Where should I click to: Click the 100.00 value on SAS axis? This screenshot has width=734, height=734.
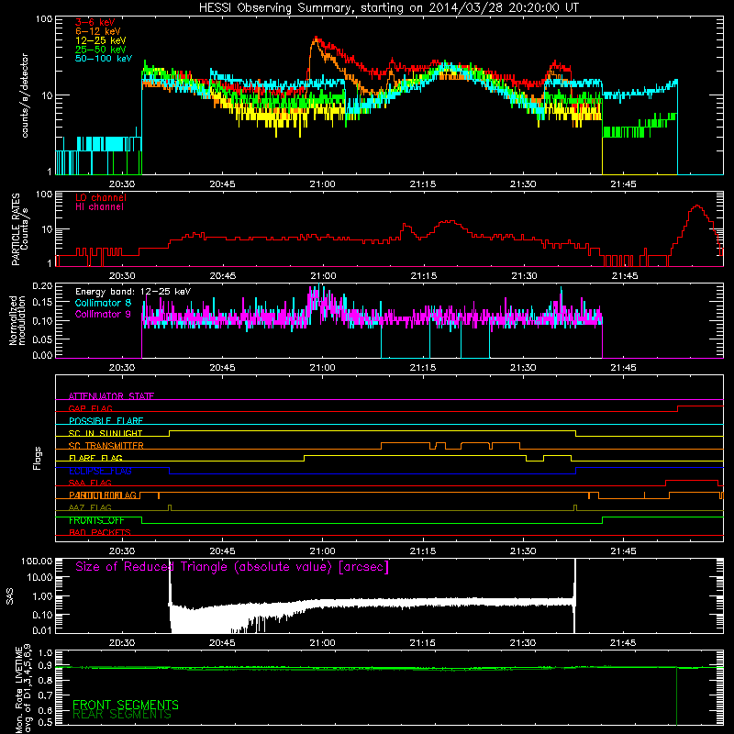[37, 562]
